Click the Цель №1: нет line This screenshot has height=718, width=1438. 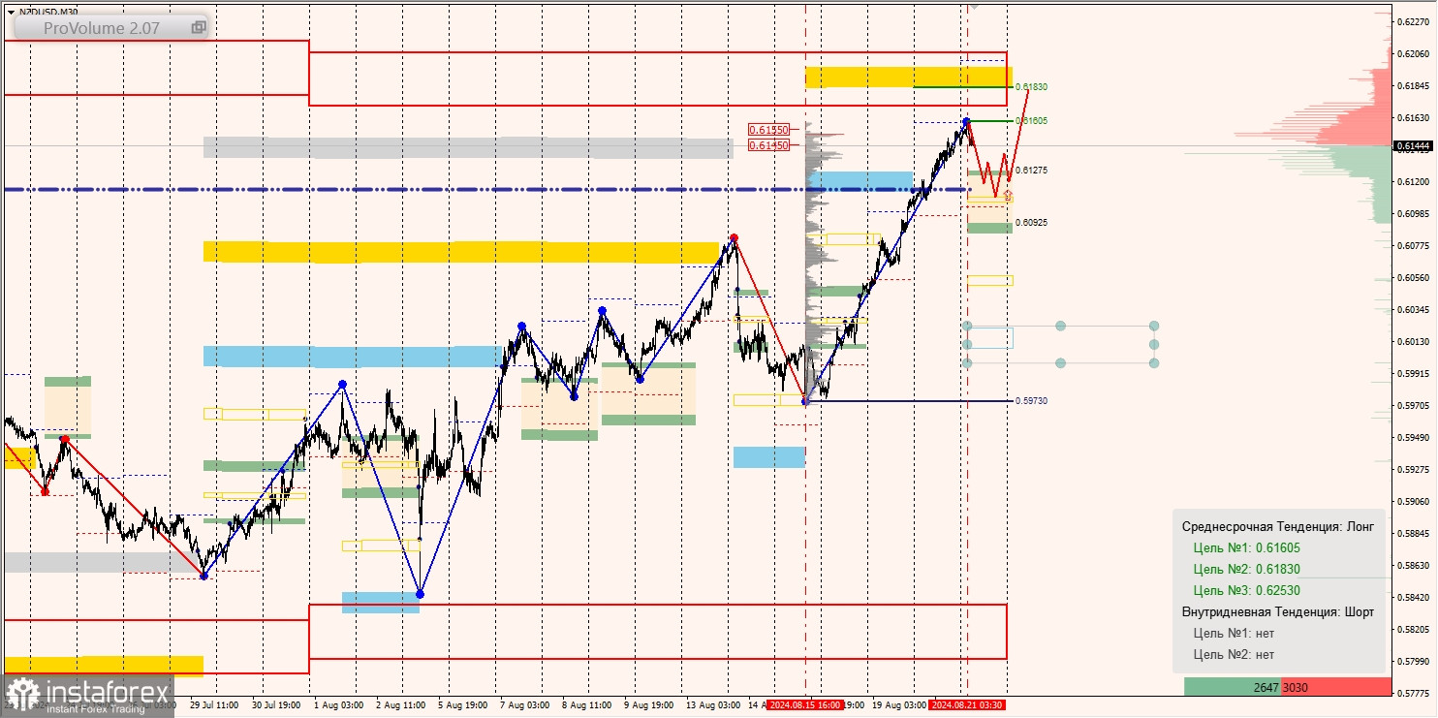click(x=1234, y=633)
